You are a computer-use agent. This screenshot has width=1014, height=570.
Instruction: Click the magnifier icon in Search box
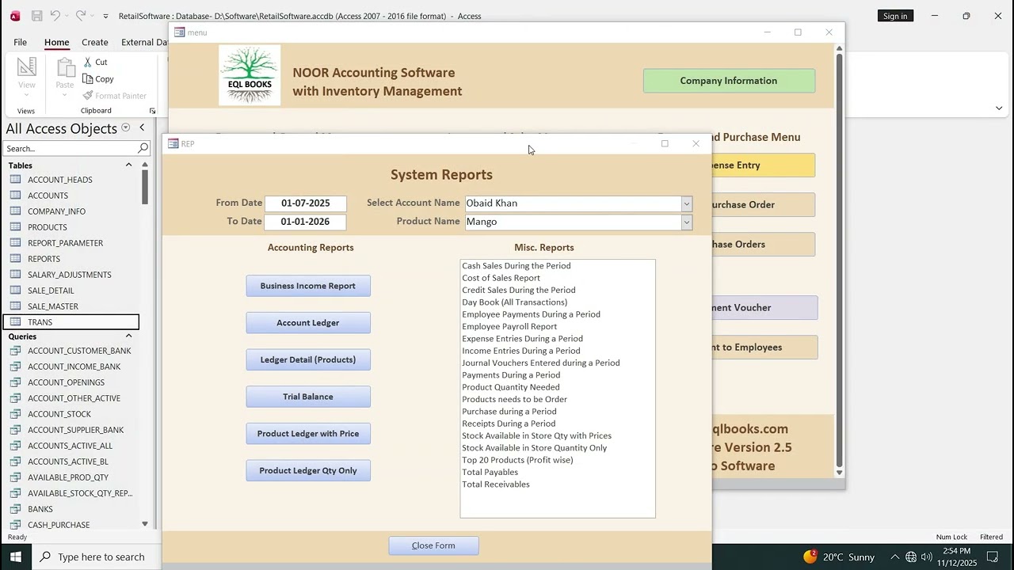pos(143,148)
